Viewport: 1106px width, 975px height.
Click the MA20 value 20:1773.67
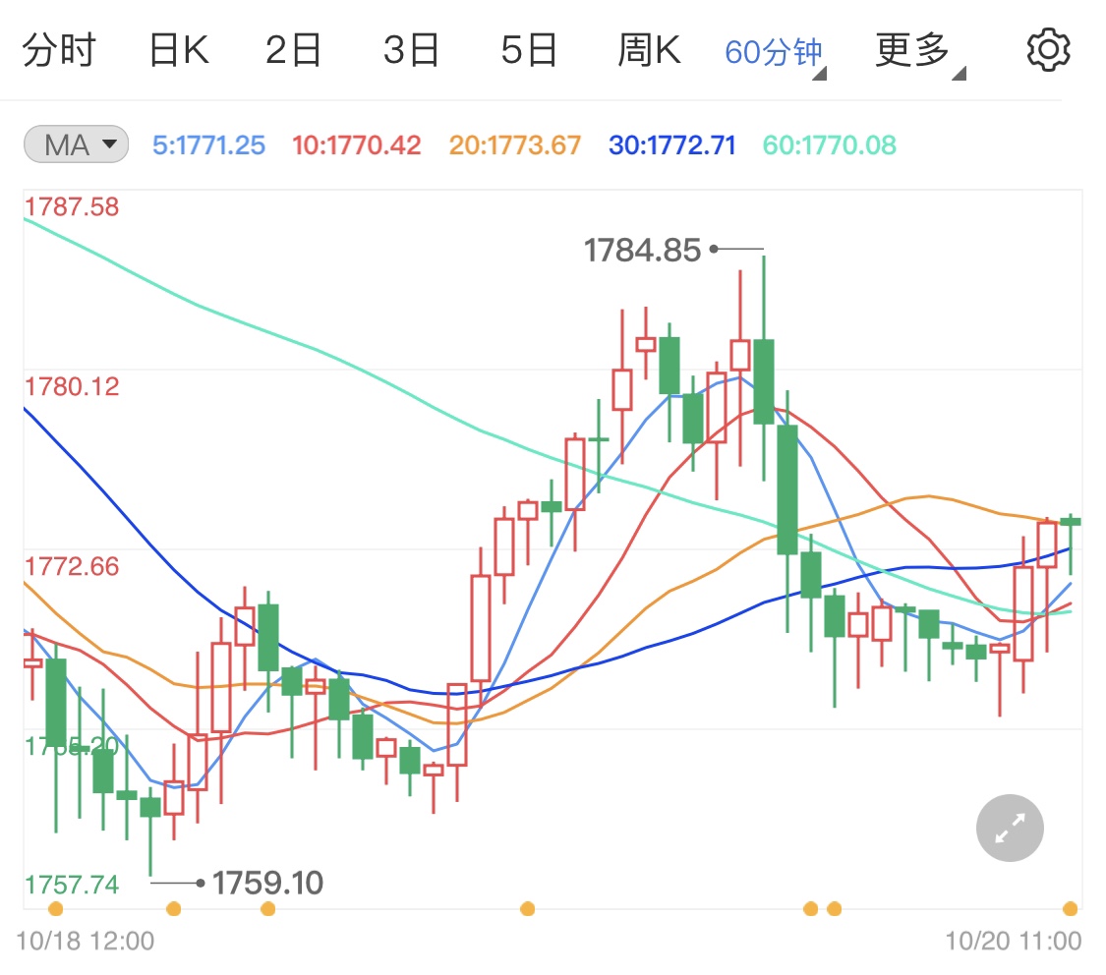[x=515, y=145]
